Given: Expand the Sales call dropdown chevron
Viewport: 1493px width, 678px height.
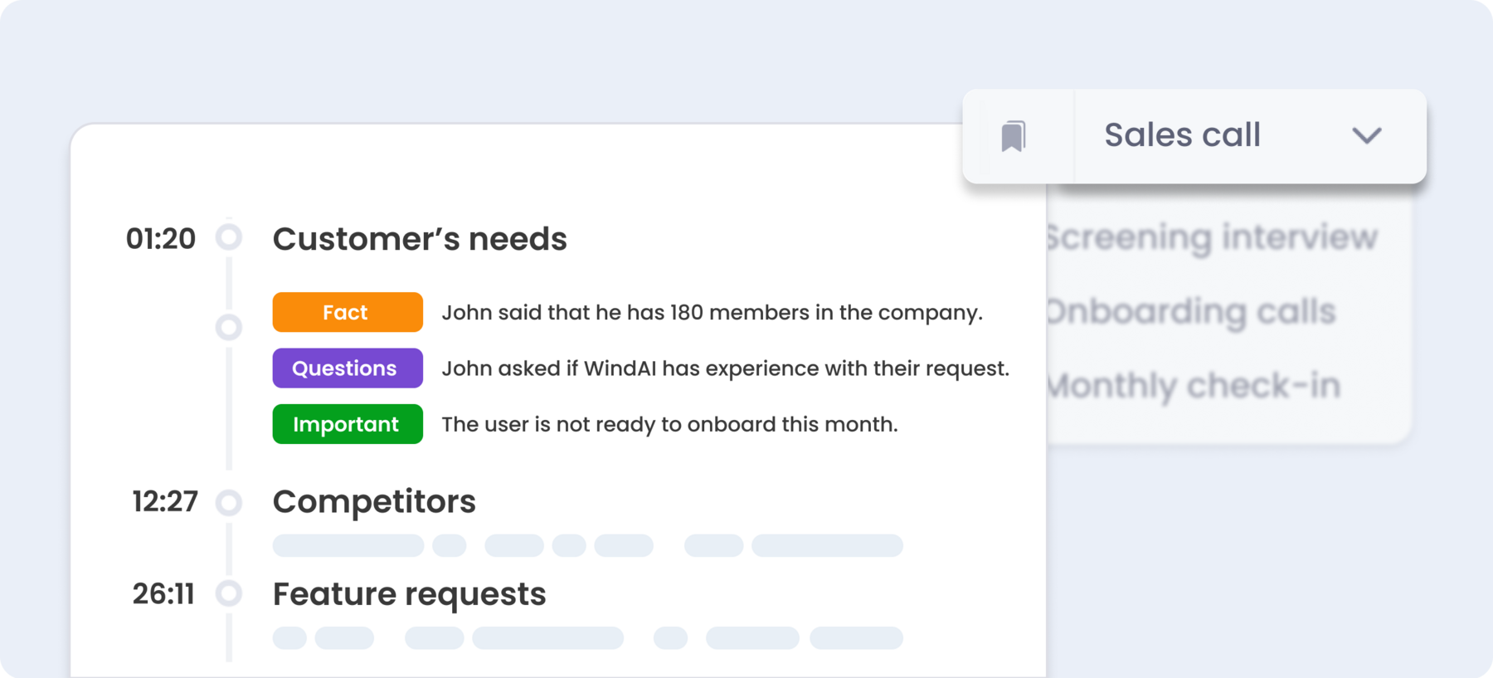Looking at the screenshot, I should pos(1366,135).
